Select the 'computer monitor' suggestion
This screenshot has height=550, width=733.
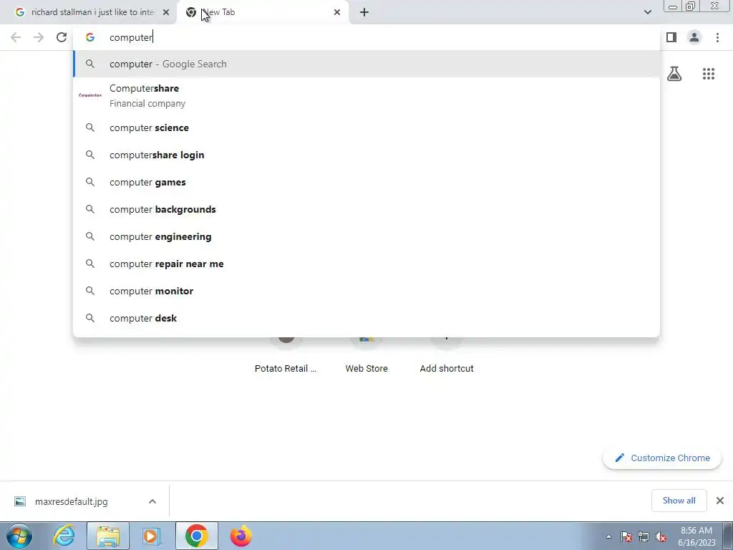pyautogui.click(x=366, y=291)
